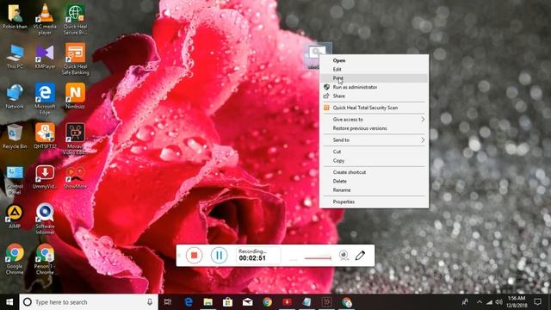This screenshot has height=310, width=551.
Task: Focus the Type here to search box
Action: pos(88,302)
